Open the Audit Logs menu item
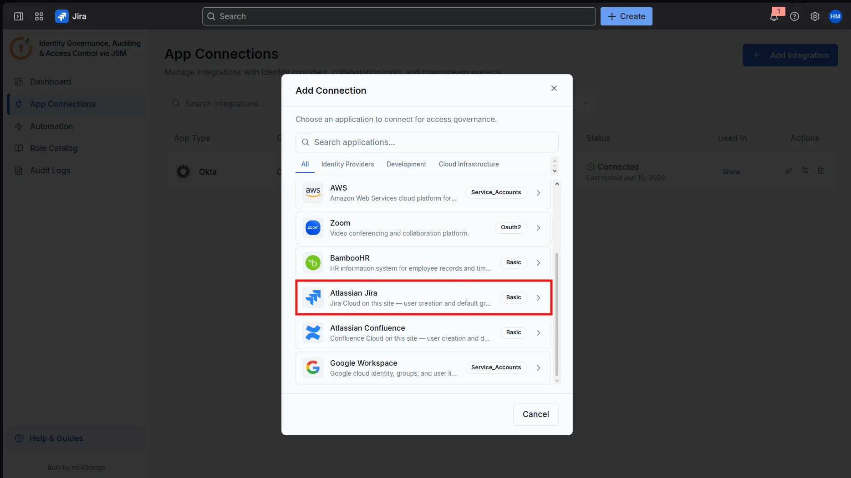The image size is (851, 478). click(77, 171)
